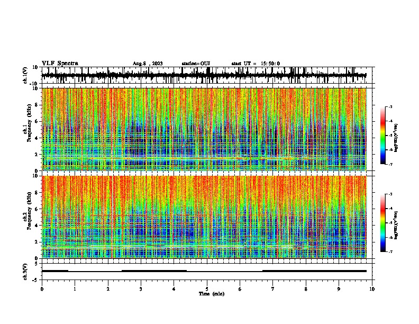Click the "4" kHz tick of ch.2 spectrogram
The height and width of the screenshot is (324, 419).
click(x=37, y=226)
